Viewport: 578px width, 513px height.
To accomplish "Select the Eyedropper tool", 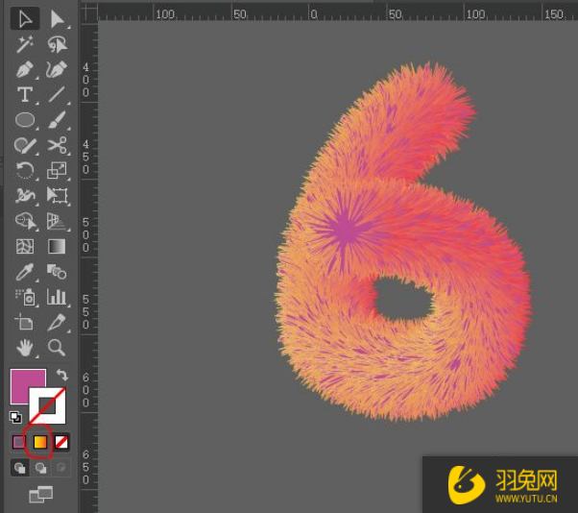I will 25,272.
